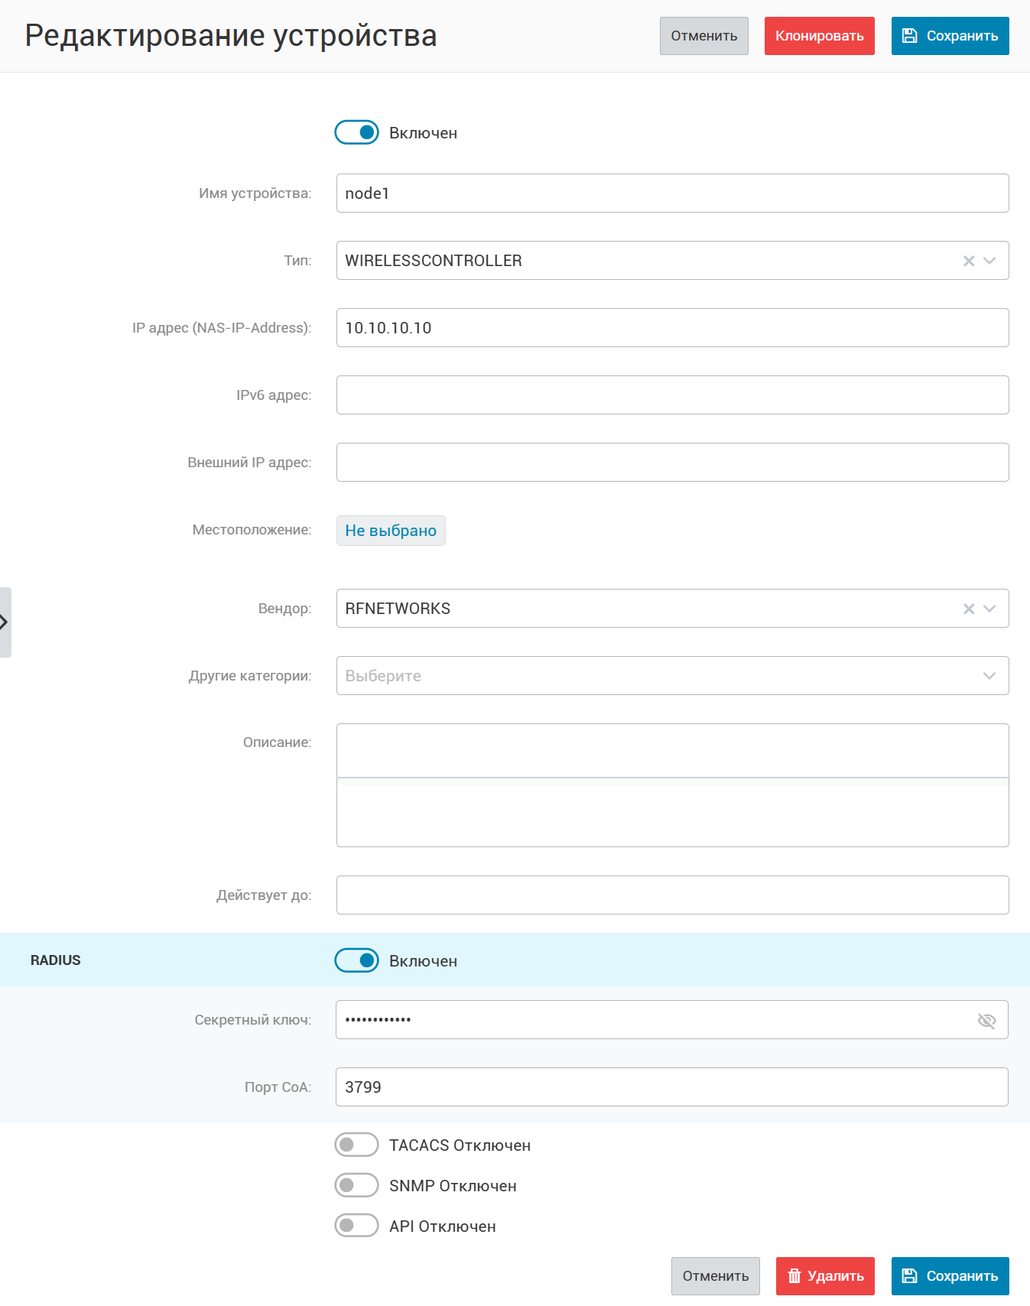1030x1306 pixels.
Task: Click the bottom Сохранить button with the floppy disk icon
Action: point(950,1276)
